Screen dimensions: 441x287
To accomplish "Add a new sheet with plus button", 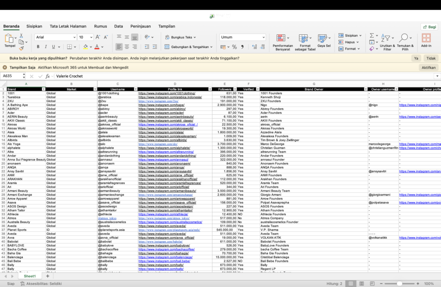I will tap(47, 276).
